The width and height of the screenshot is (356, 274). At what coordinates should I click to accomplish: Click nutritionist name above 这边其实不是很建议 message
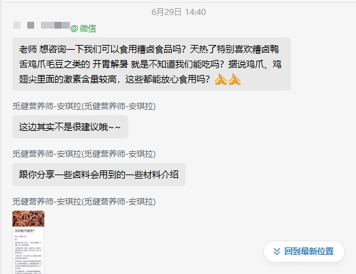tap(84, 106)
